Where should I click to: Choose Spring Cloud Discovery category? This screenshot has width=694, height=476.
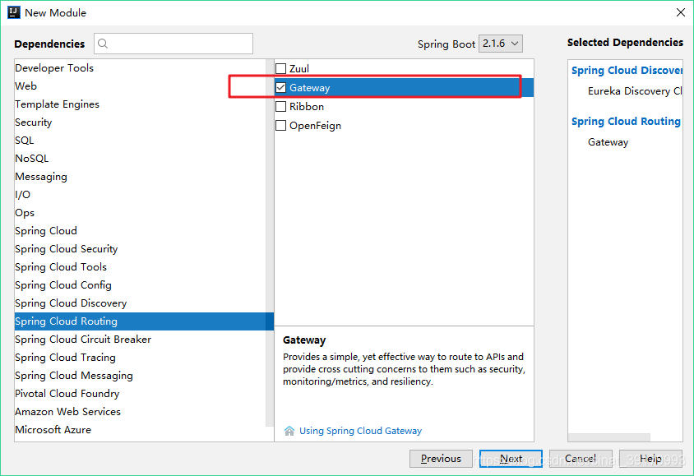click(x=140, y=303)
